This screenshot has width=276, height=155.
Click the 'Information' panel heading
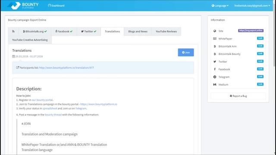pyautogui.click(x=218, y=20)
